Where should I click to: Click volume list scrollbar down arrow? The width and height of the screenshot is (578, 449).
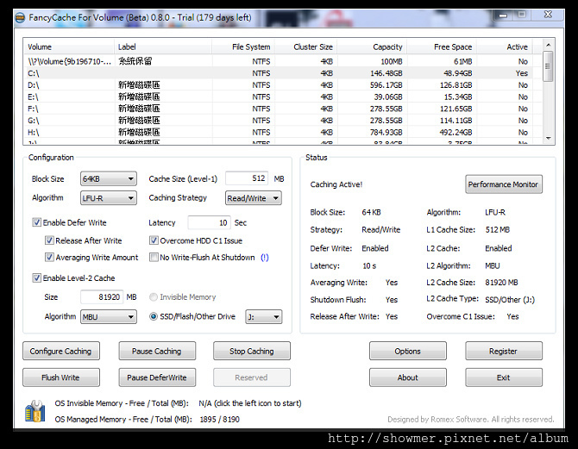[548, 138]
